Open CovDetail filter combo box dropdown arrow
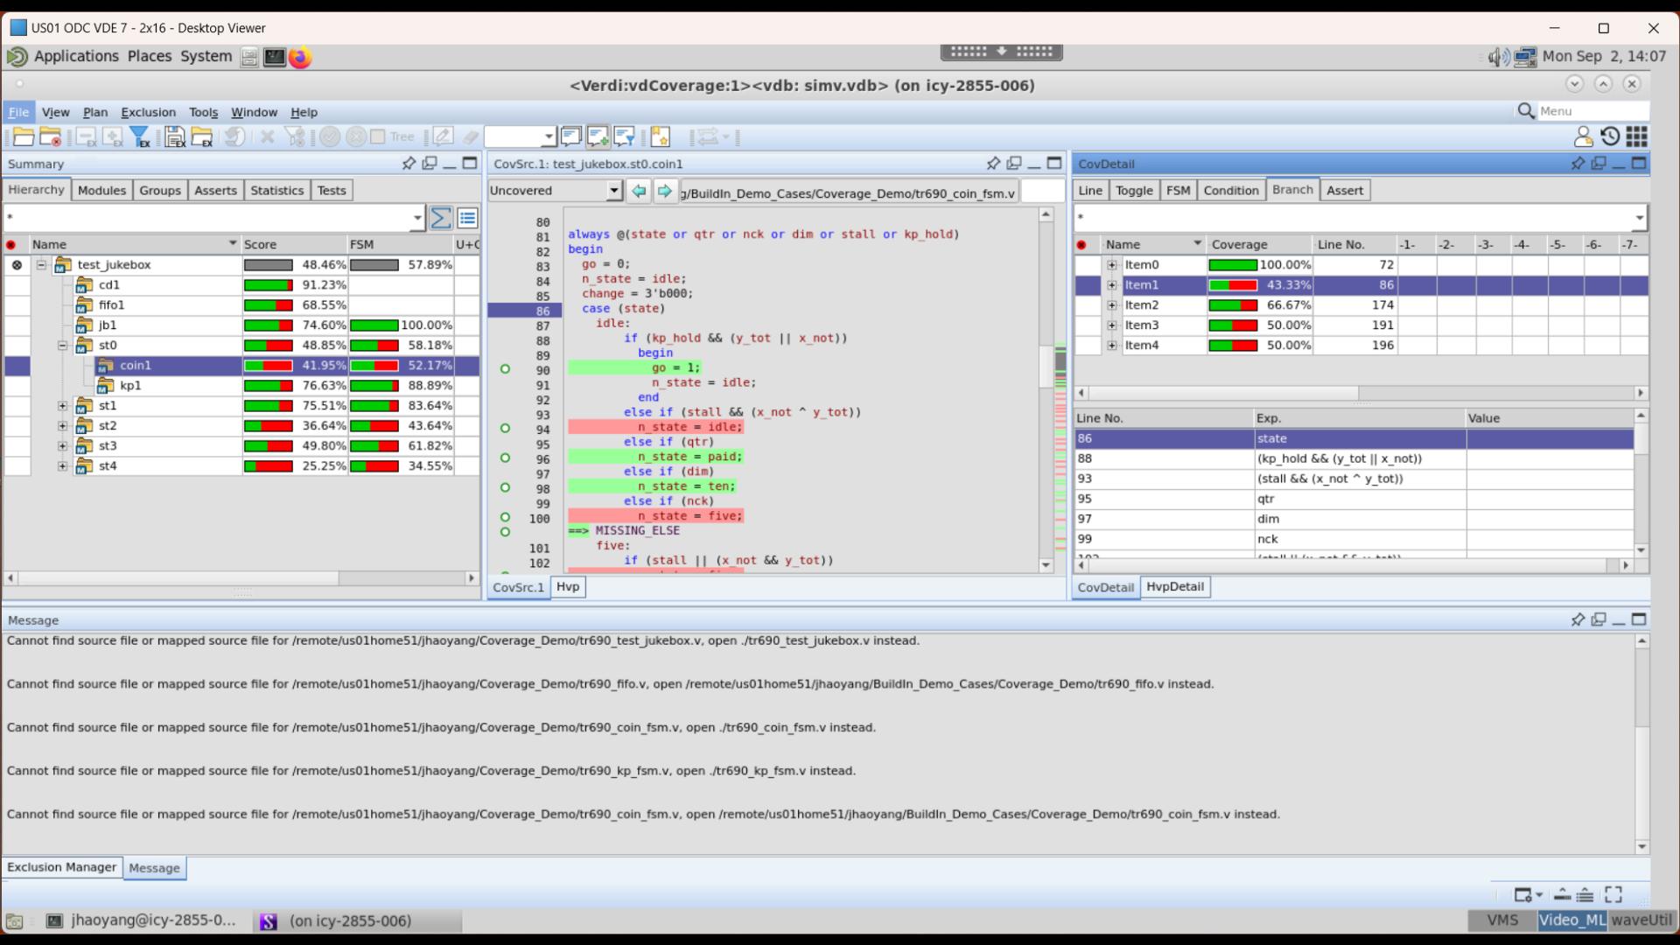Viewport: 1680px width, 945px height. tap(1639, 218)
